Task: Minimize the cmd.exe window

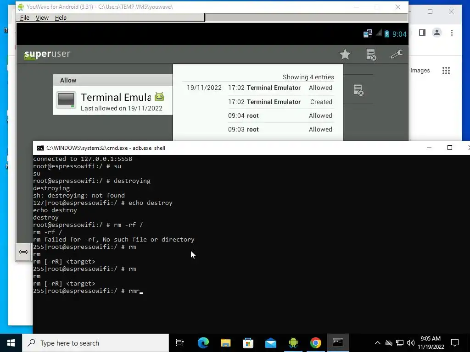Action: 429,148
